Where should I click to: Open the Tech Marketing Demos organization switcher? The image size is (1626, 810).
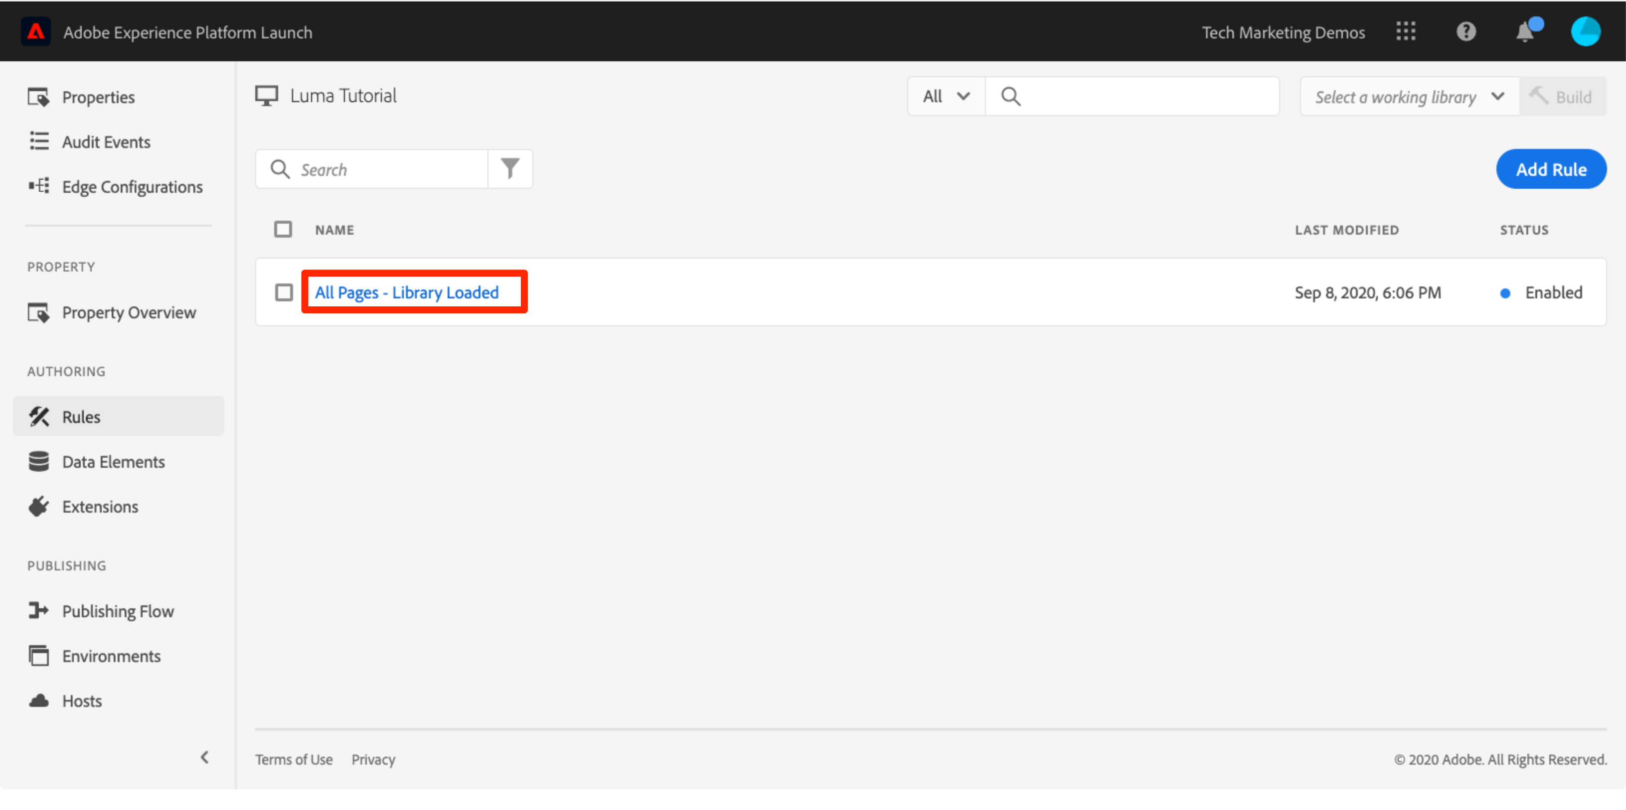point(1283,32)
